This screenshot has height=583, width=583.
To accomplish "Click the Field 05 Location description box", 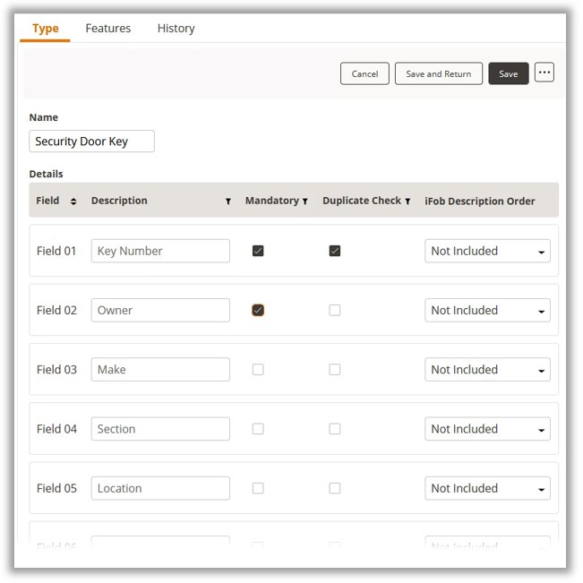I will click(160, 488).
